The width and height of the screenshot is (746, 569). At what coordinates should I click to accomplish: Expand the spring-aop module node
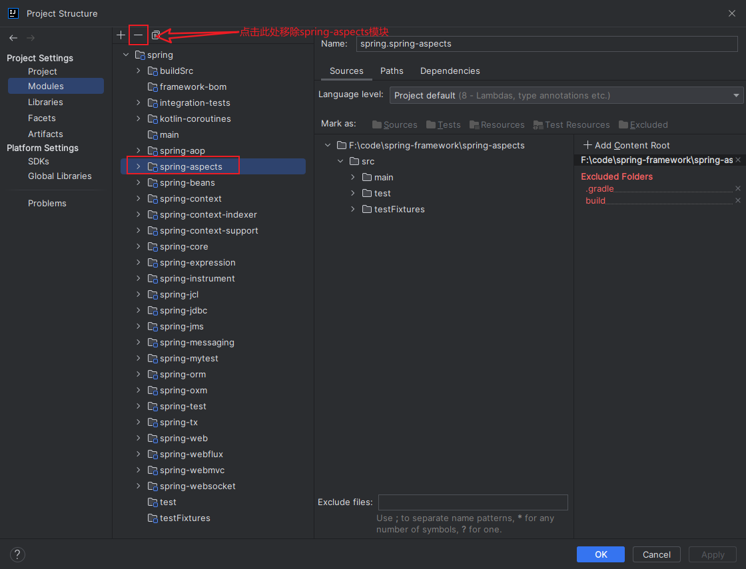[x=139, y=150]
